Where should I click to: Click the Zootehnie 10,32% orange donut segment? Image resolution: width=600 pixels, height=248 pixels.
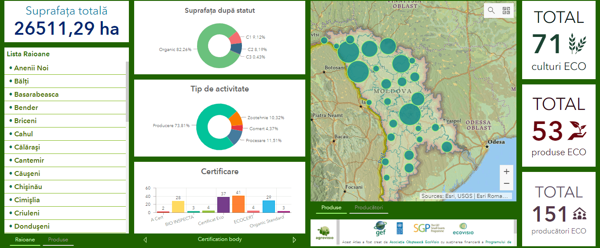click(x=236, y=119)
